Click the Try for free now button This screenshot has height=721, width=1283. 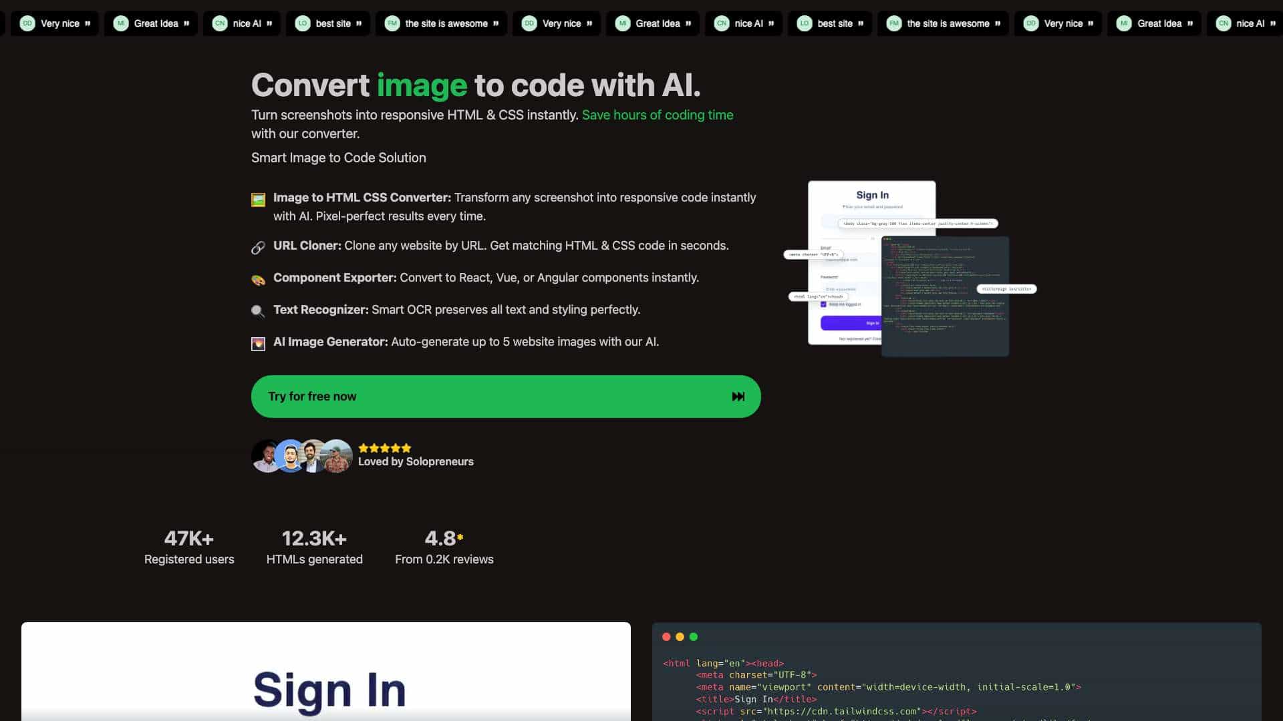pyautogui.click(x=506, y=397)
